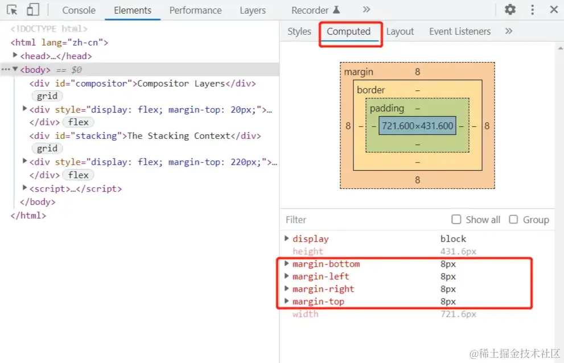
Task: Select the DOCTYPE html node
Action: pyautogui.click(x=49, y=29)
